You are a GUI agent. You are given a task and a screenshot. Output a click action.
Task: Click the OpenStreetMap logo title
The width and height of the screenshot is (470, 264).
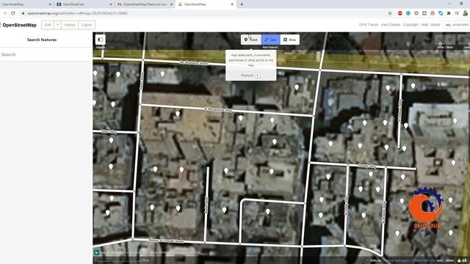(20, 25)
